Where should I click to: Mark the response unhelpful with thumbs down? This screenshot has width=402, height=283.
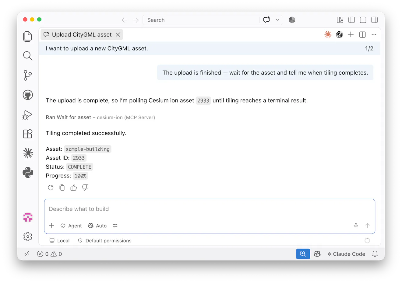85,188
